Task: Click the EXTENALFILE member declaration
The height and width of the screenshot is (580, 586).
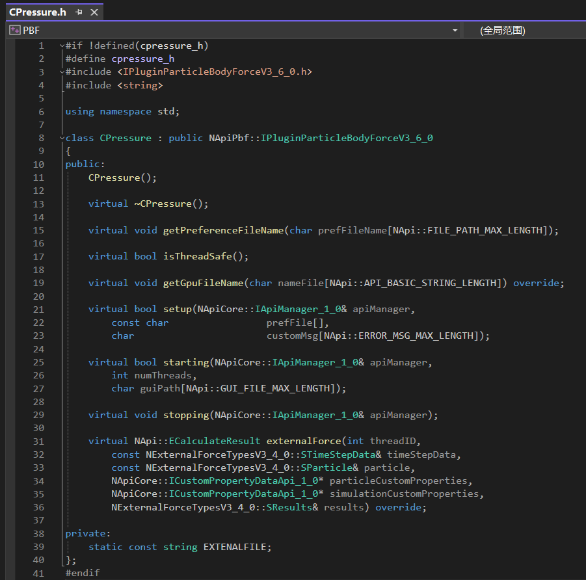Action: click(x=235, y=547)
